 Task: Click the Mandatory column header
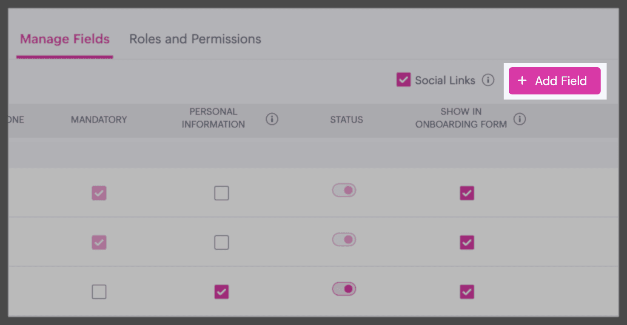coord(99,120)
